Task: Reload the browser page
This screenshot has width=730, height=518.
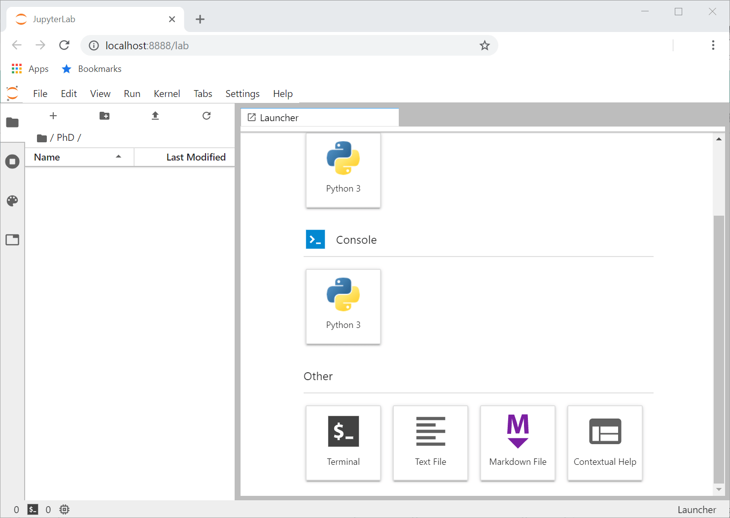Action: pos(64,45)
